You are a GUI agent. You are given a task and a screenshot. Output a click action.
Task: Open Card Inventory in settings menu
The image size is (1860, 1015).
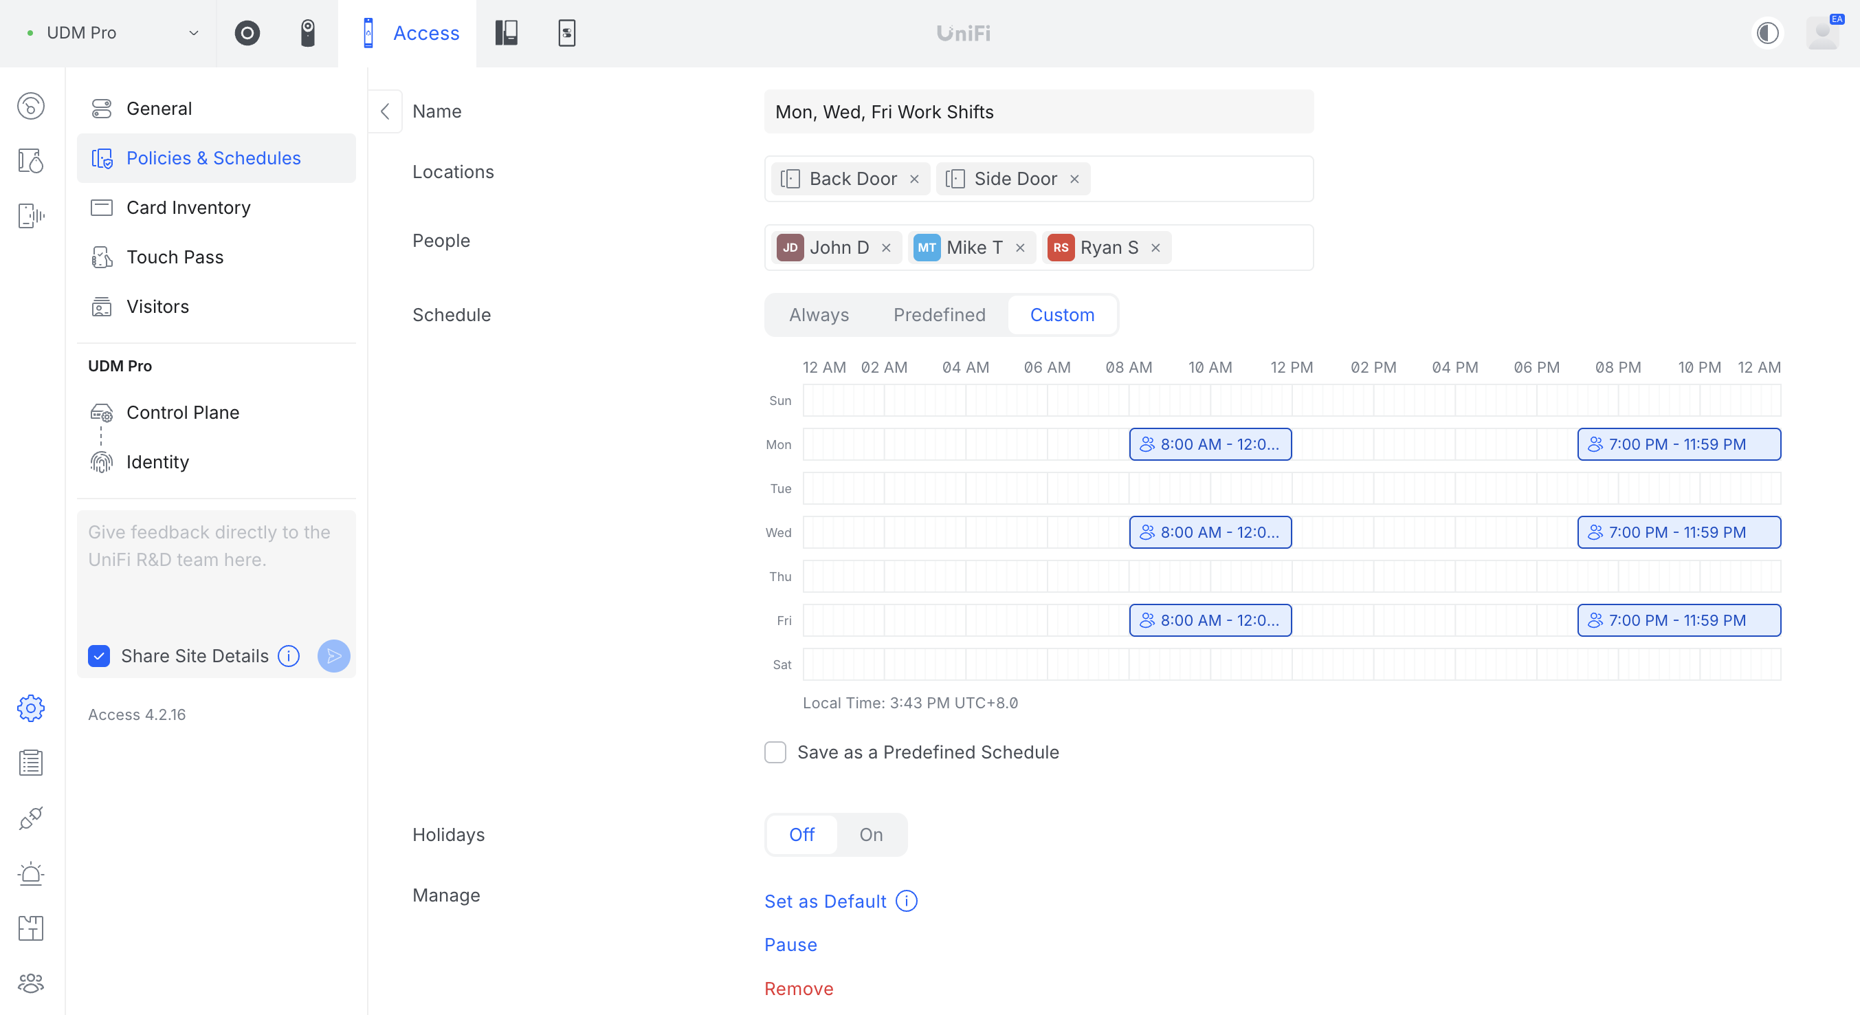point(188,208)
